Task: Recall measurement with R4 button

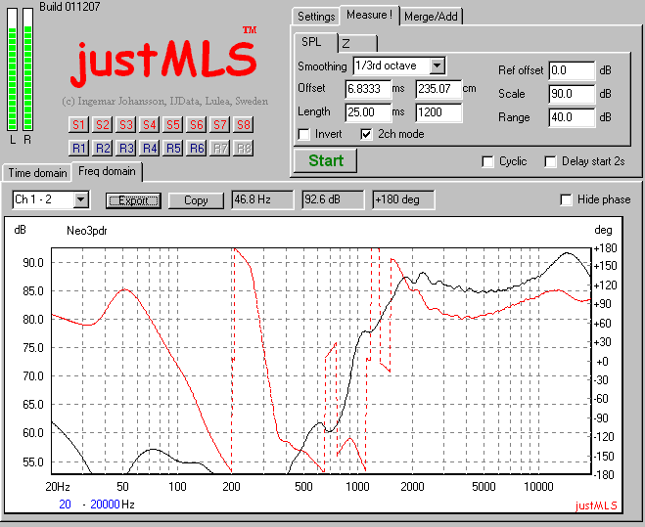Action: click(x=149, y=148)
